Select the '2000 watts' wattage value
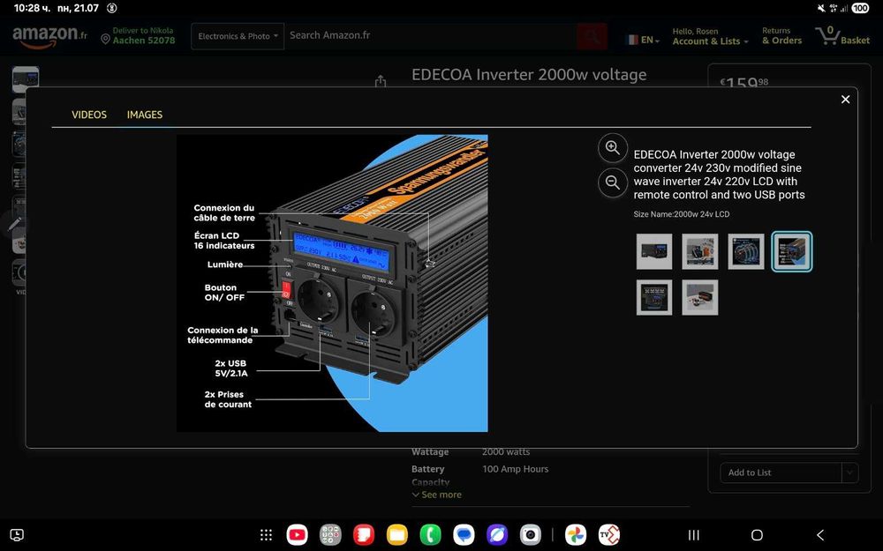This screenshot has height=551, width=883. pos(506,451)
